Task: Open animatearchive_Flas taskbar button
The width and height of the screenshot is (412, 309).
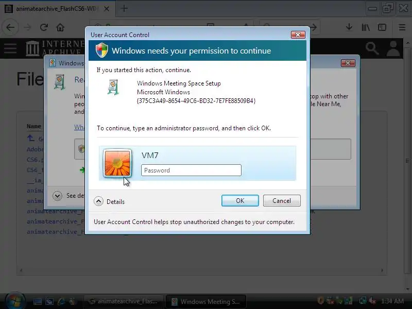Action: 124,301
